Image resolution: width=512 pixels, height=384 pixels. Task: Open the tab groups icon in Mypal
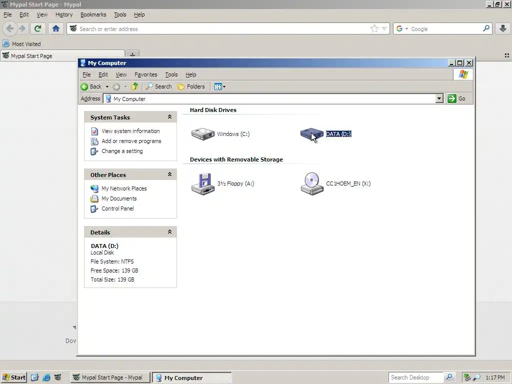pyautogui.click(x=507, y=55)
